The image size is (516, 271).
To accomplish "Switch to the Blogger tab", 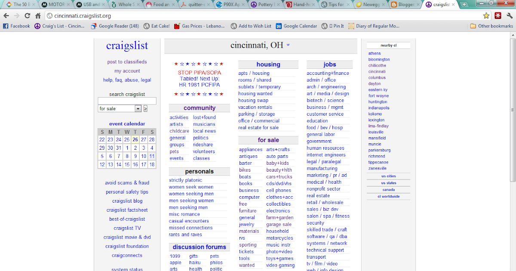I will (405, 4).
